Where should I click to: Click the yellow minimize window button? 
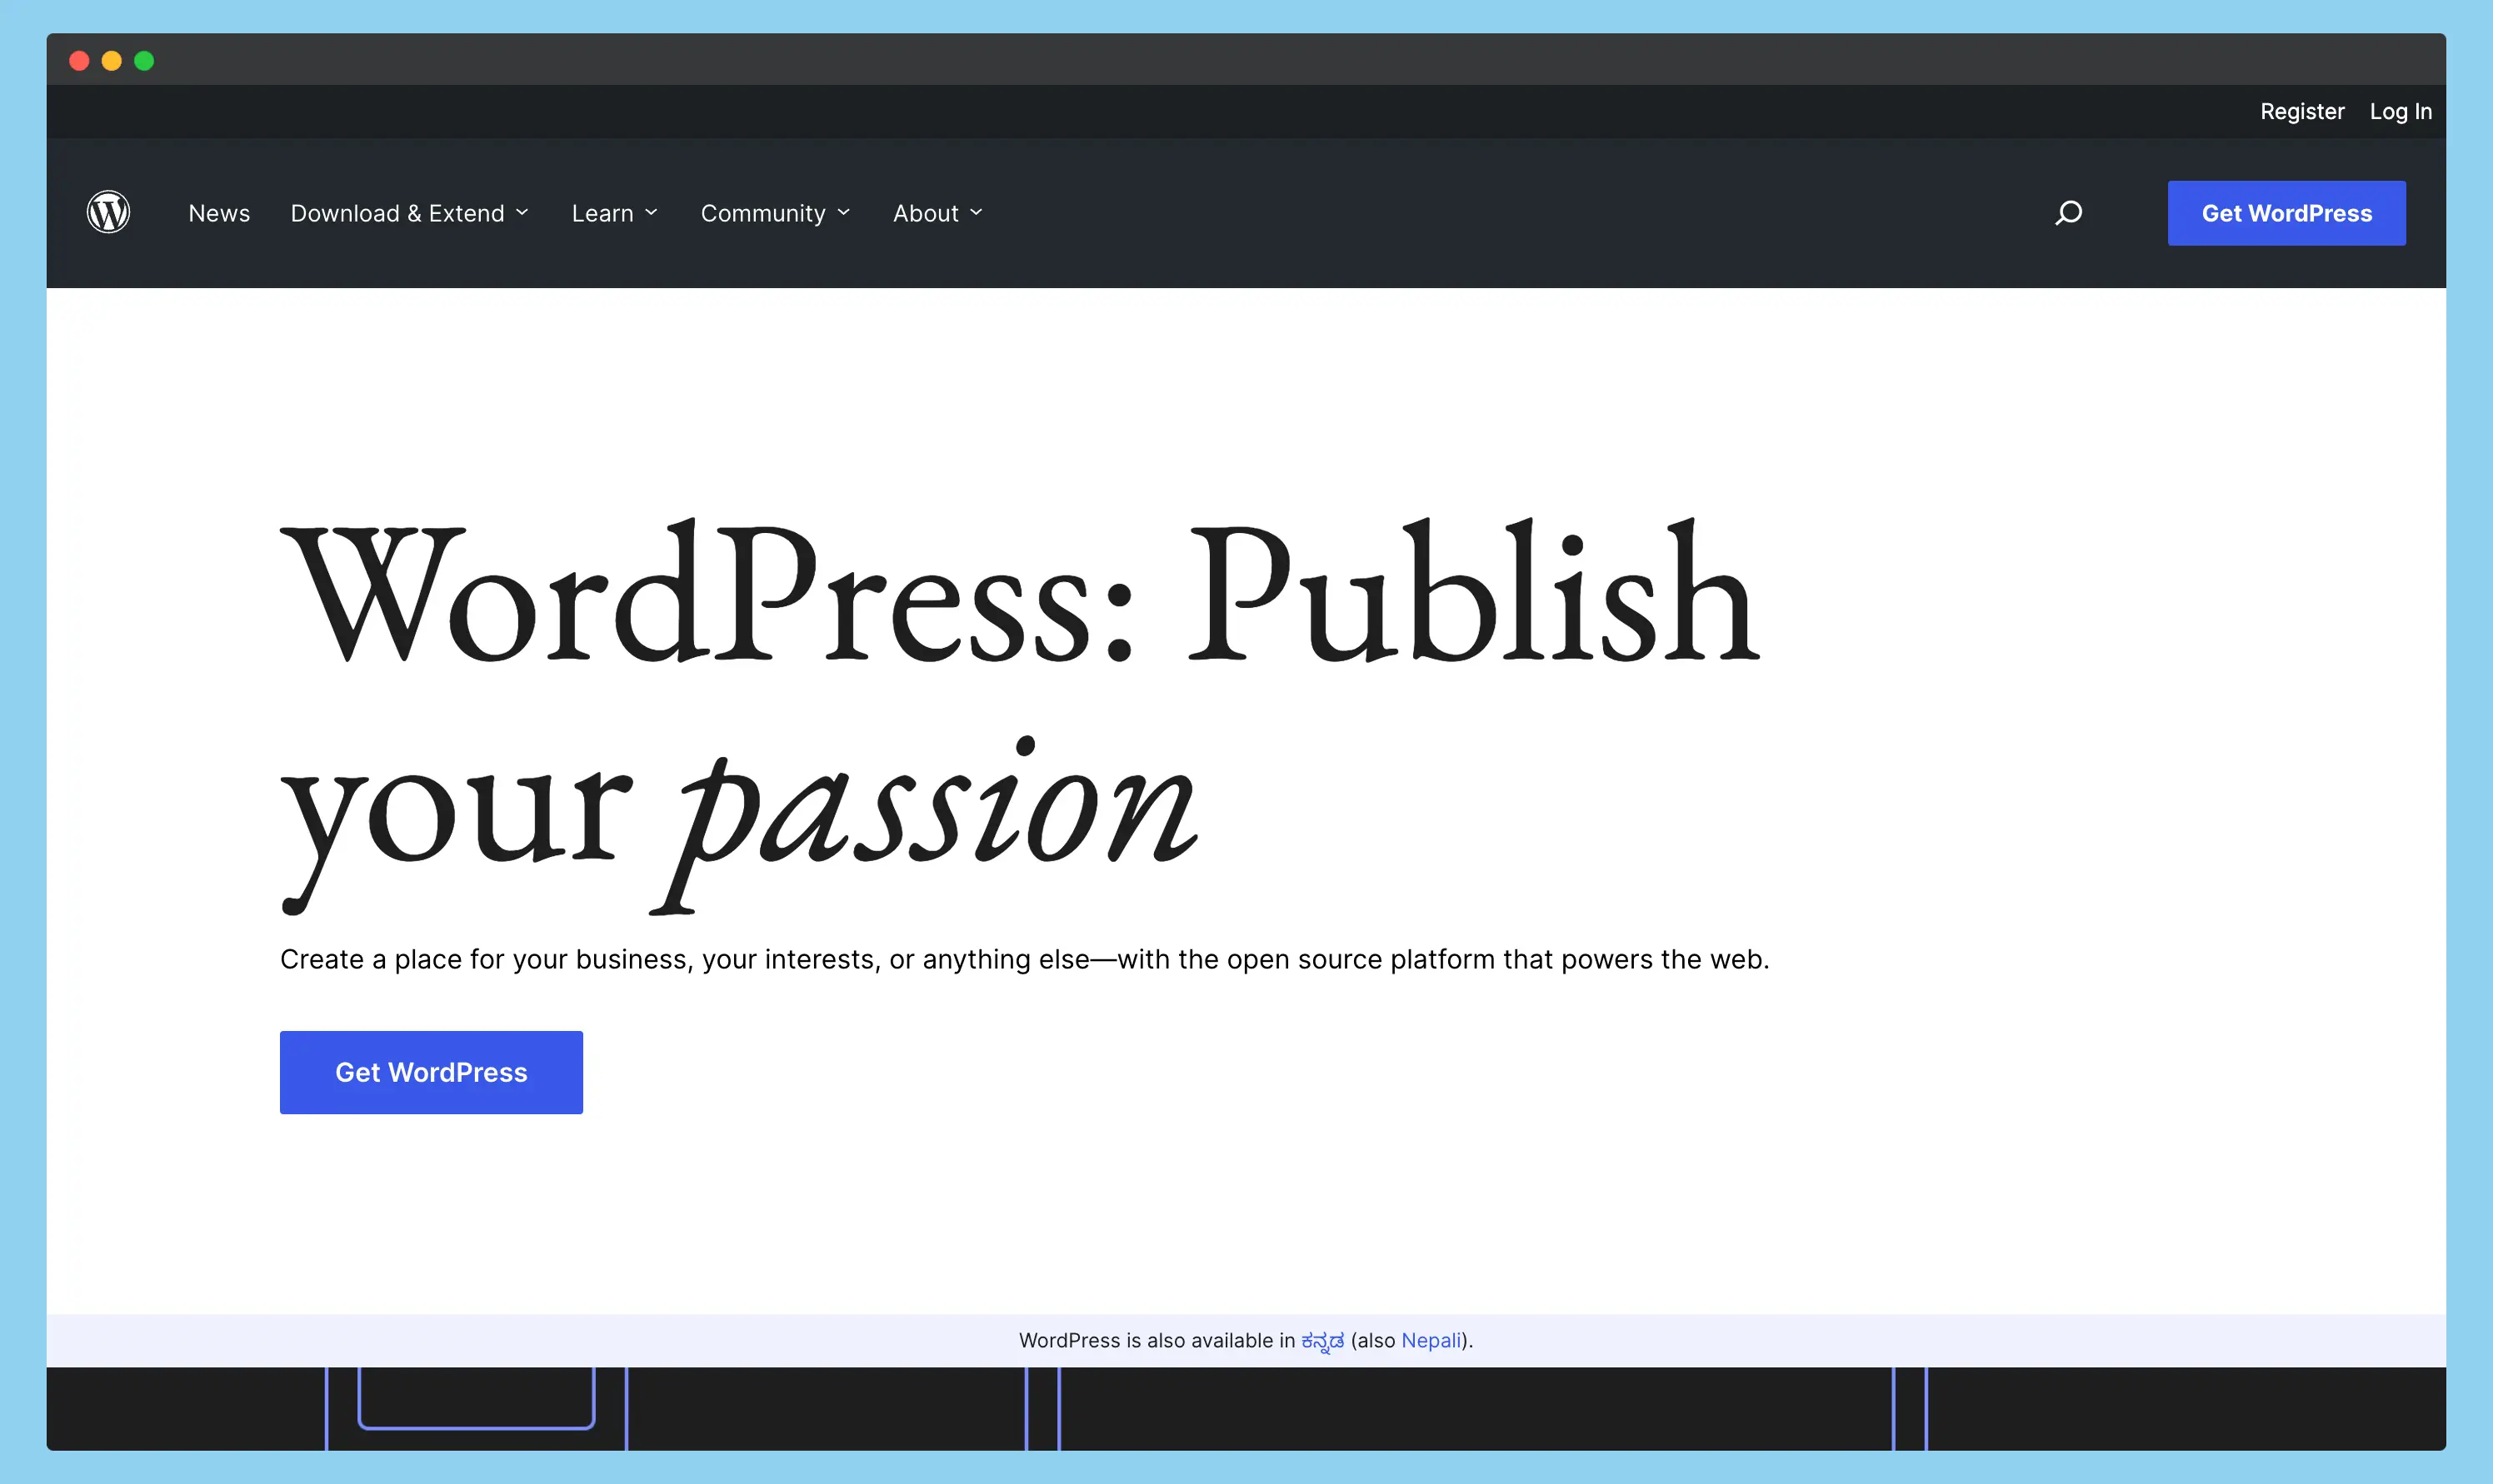[x=111, y=60]
